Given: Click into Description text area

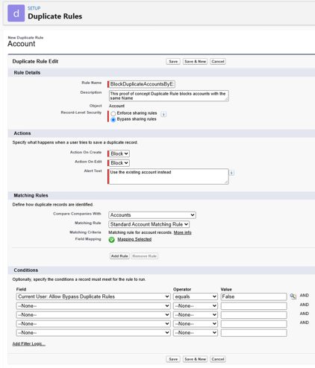Looking at the screenshot, I should [x=169, y=96].
